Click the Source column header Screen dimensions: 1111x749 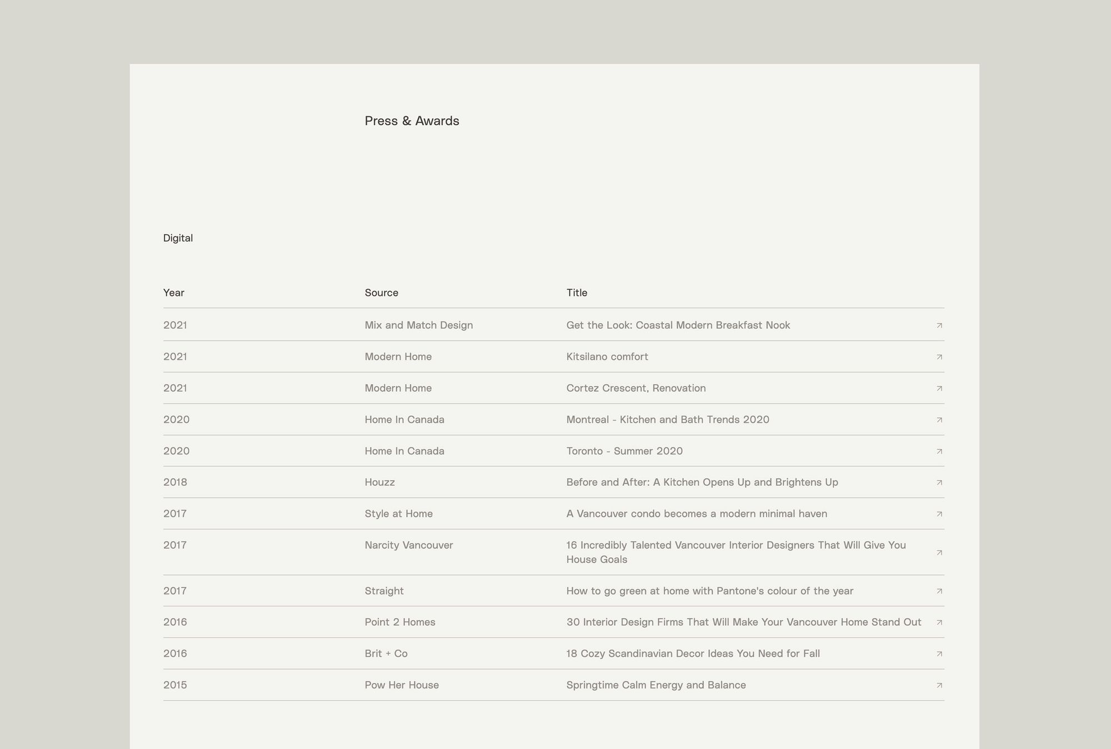(382, 293)
